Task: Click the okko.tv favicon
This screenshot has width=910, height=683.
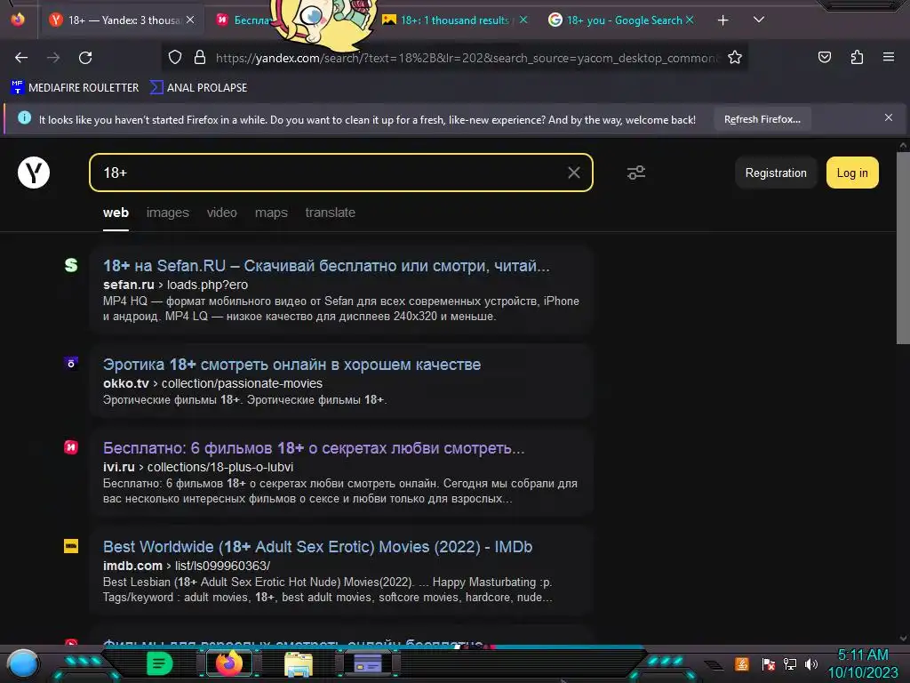Action: pyautogui.click(x=71, y=364)
